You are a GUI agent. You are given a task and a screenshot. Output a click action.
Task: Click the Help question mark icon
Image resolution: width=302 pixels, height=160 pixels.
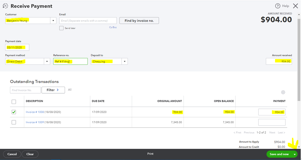click(x=278, y=6)
